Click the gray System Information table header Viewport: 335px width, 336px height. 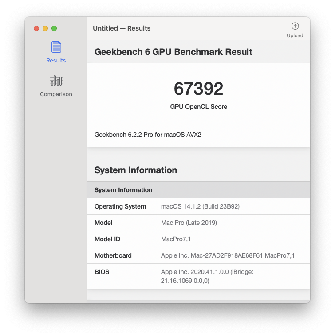(x=199, y=190)
